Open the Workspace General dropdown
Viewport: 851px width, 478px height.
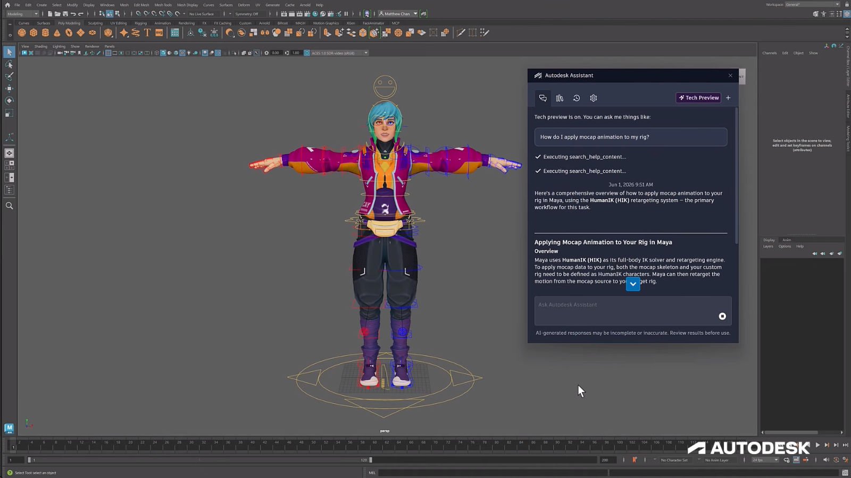[812, 5]
